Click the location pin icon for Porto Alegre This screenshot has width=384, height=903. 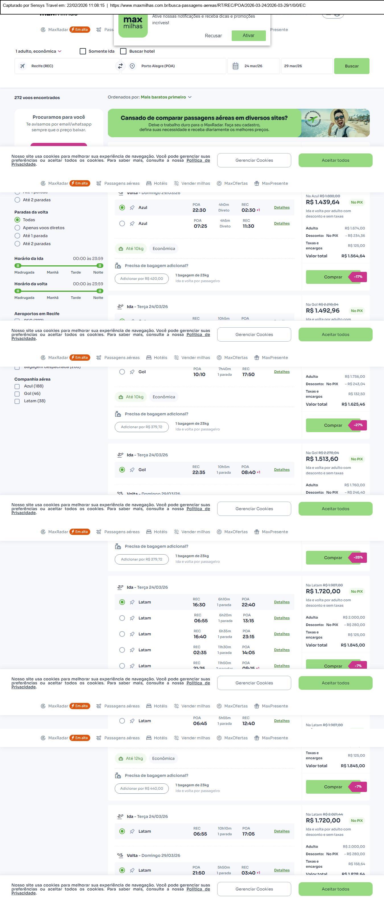tap(132, 66)
